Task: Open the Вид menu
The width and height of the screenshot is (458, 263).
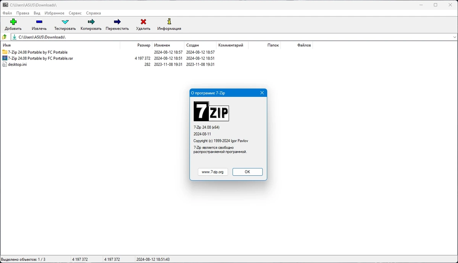Action: pos(37,13)
